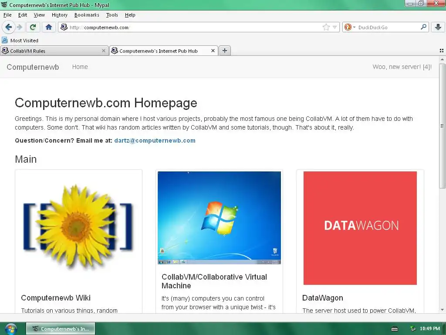The image size is (446, 335).
Task: Open the Most Visited bookmarks folder
Action: pyautogui.click(x=20, y=41)
